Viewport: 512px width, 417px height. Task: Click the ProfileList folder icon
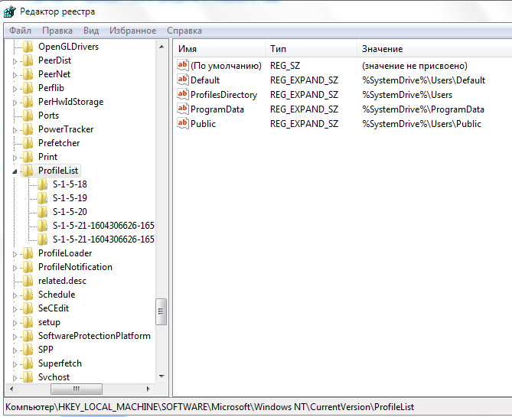click(x=28, y=171)
